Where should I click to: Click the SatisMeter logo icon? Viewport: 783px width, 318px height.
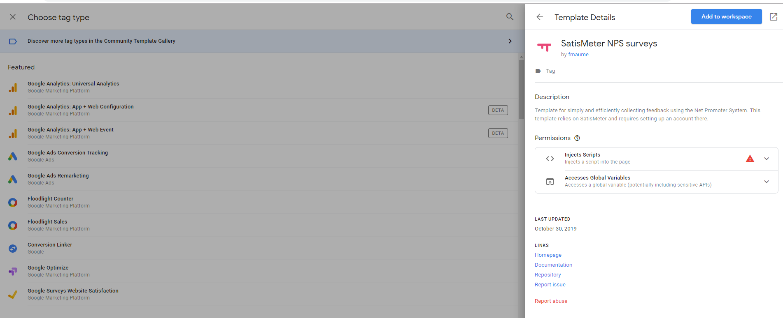(x=544, y=48)
